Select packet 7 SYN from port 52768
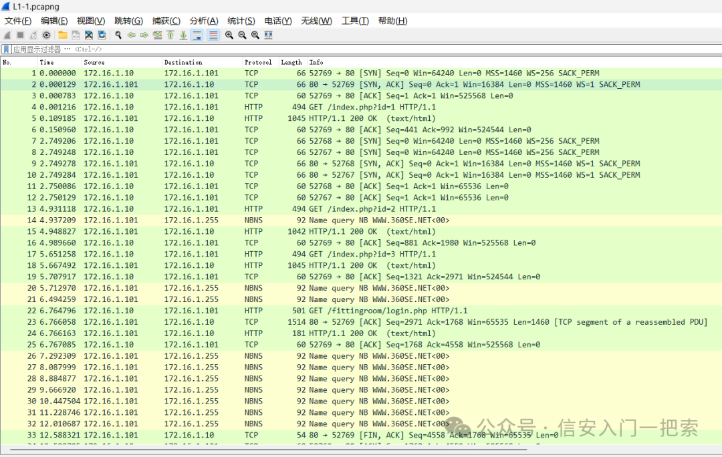The height and width of the screenshot is (457, 722). (x=361, y=141)
